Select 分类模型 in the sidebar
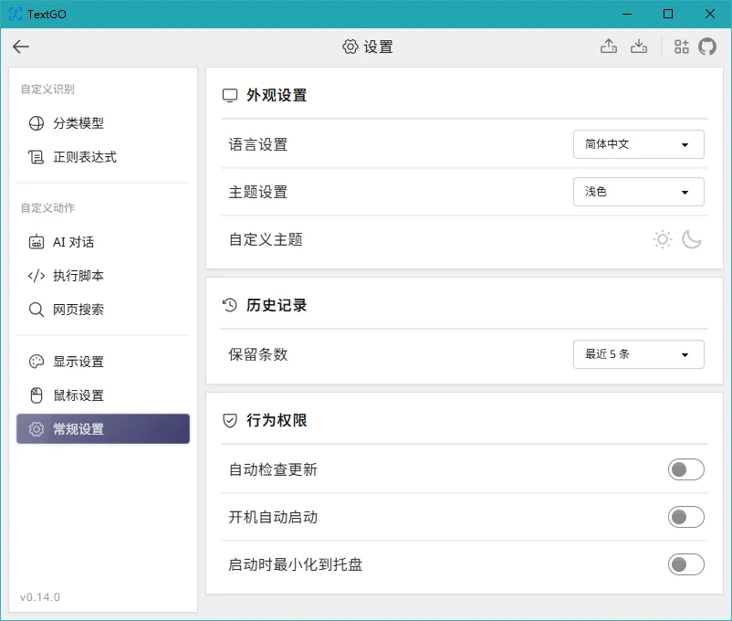This screenshot has height=621, width=732. click(x=103, y=123)
